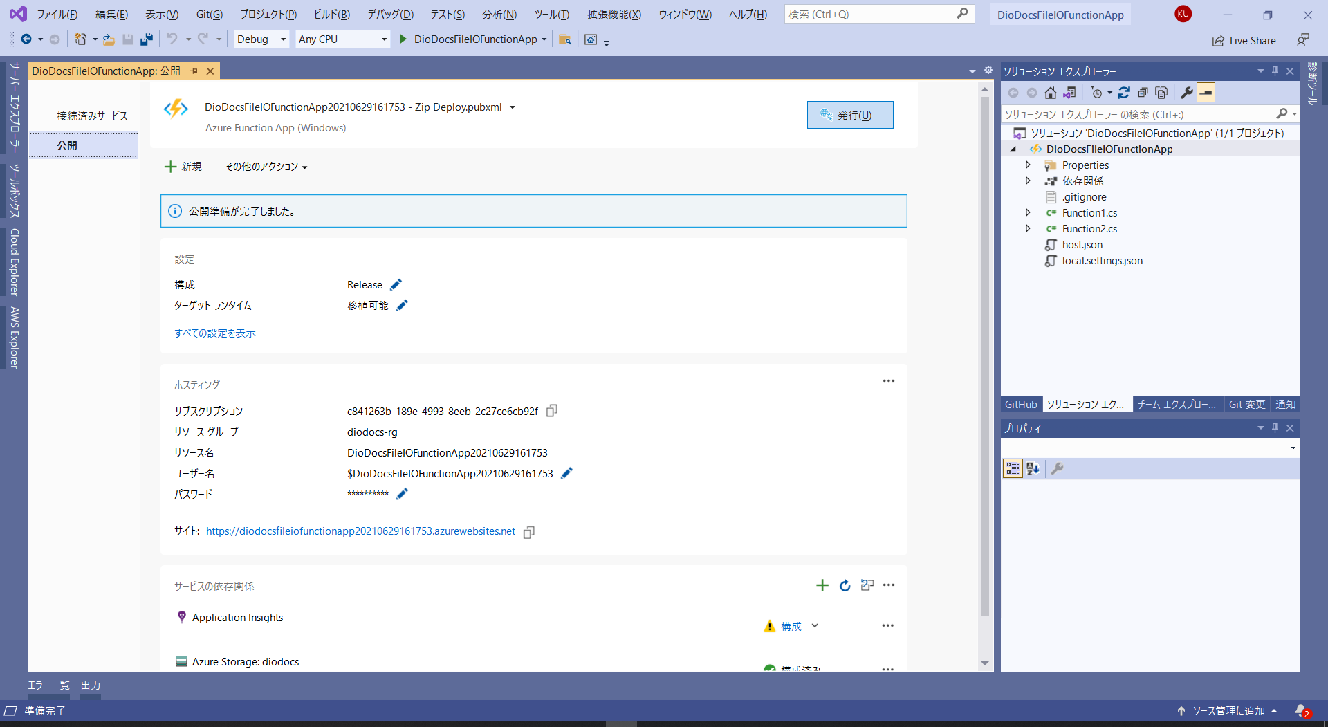The width and height of the screenshot is (1328, 727).
Task: Open the Debug configuration dropdown
Action: coord(262,39)
